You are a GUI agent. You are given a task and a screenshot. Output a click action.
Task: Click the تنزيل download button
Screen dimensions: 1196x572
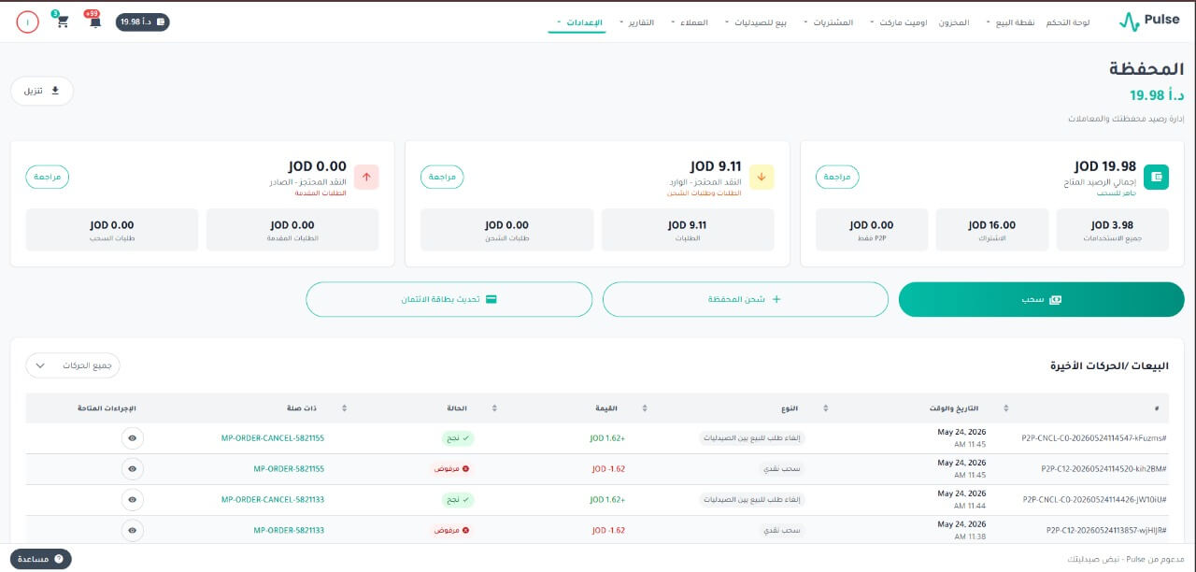click(42, 91)
